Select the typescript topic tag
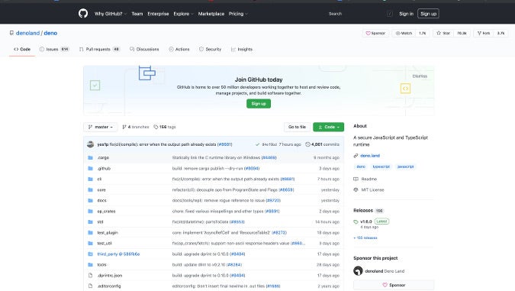This screenshot has width=515, height=291. click(381, 167)
